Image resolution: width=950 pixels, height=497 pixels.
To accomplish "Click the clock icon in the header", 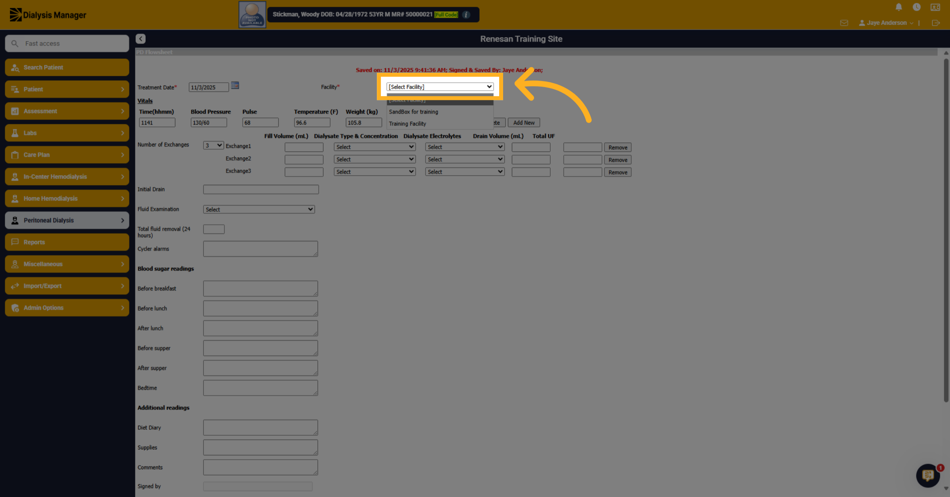I will click(916, 7).
